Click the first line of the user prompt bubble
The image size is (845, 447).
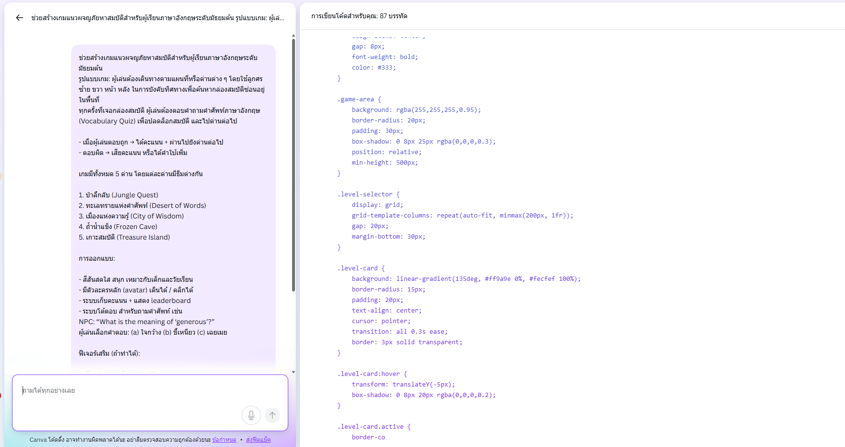(168, 58)
